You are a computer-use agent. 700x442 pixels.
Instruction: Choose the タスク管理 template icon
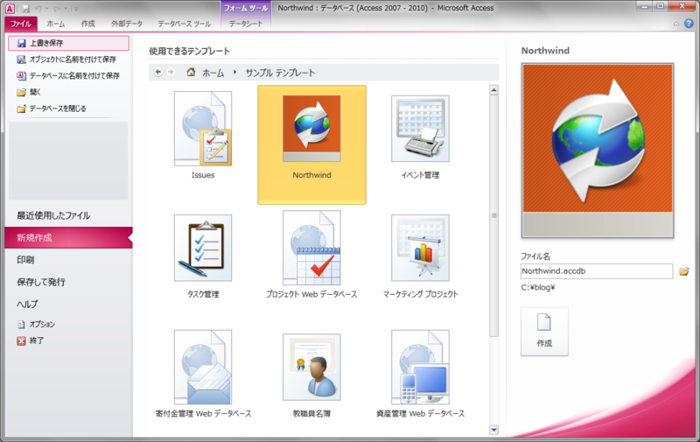tap(203, 248)
